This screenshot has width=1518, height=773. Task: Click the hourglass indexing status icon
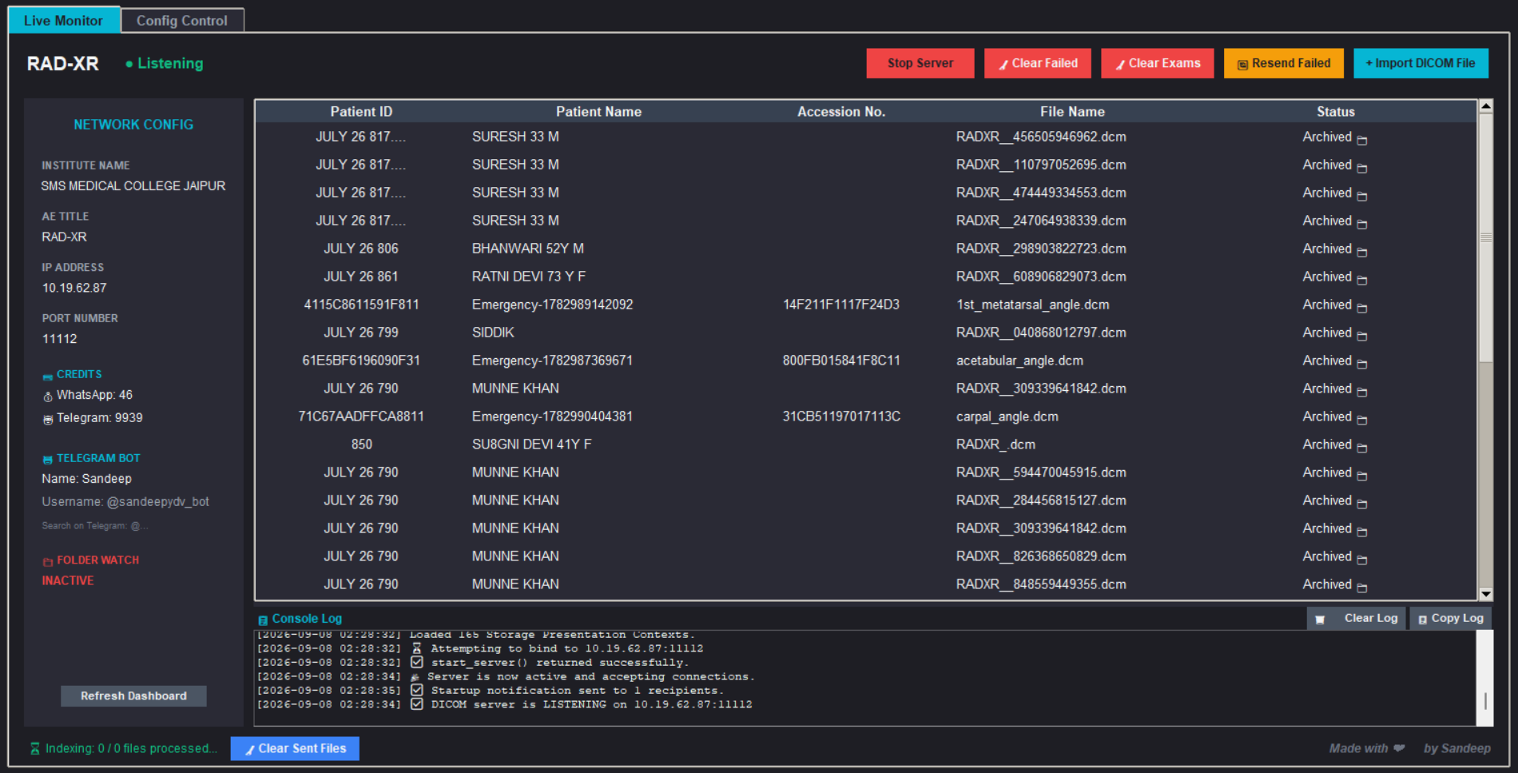click(35, 749)
